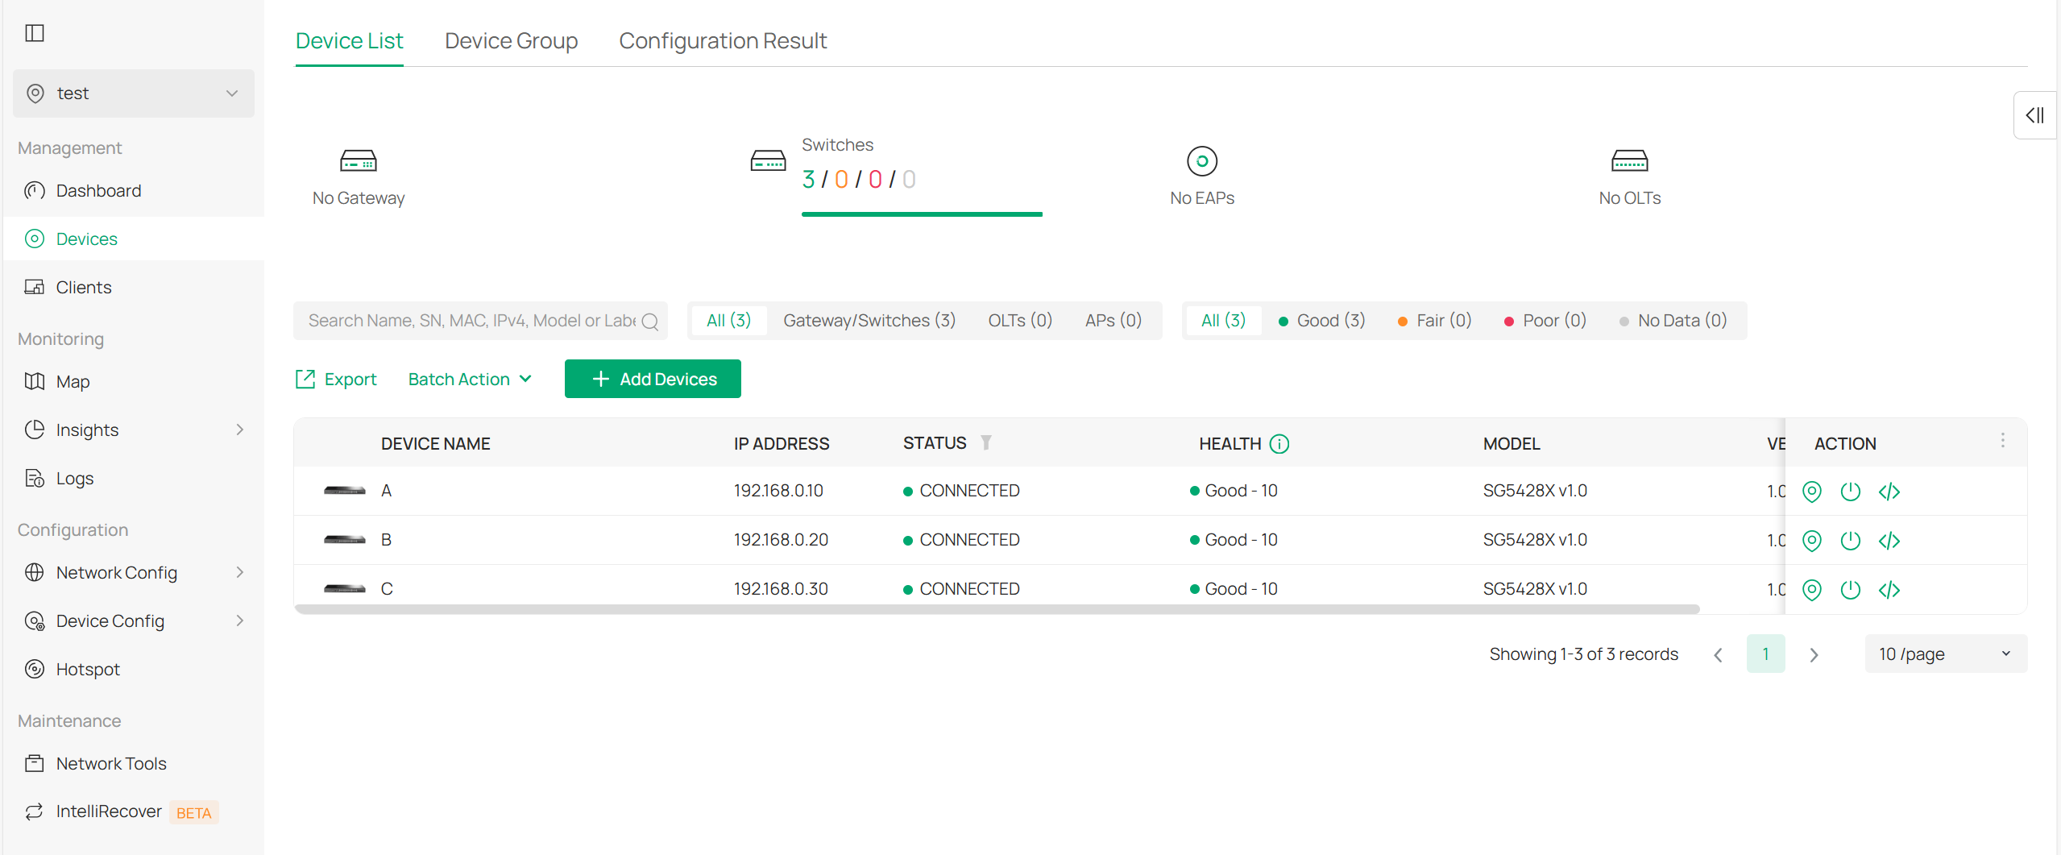
Task: Click the search magnifier icon
Action: pos(650,322)
